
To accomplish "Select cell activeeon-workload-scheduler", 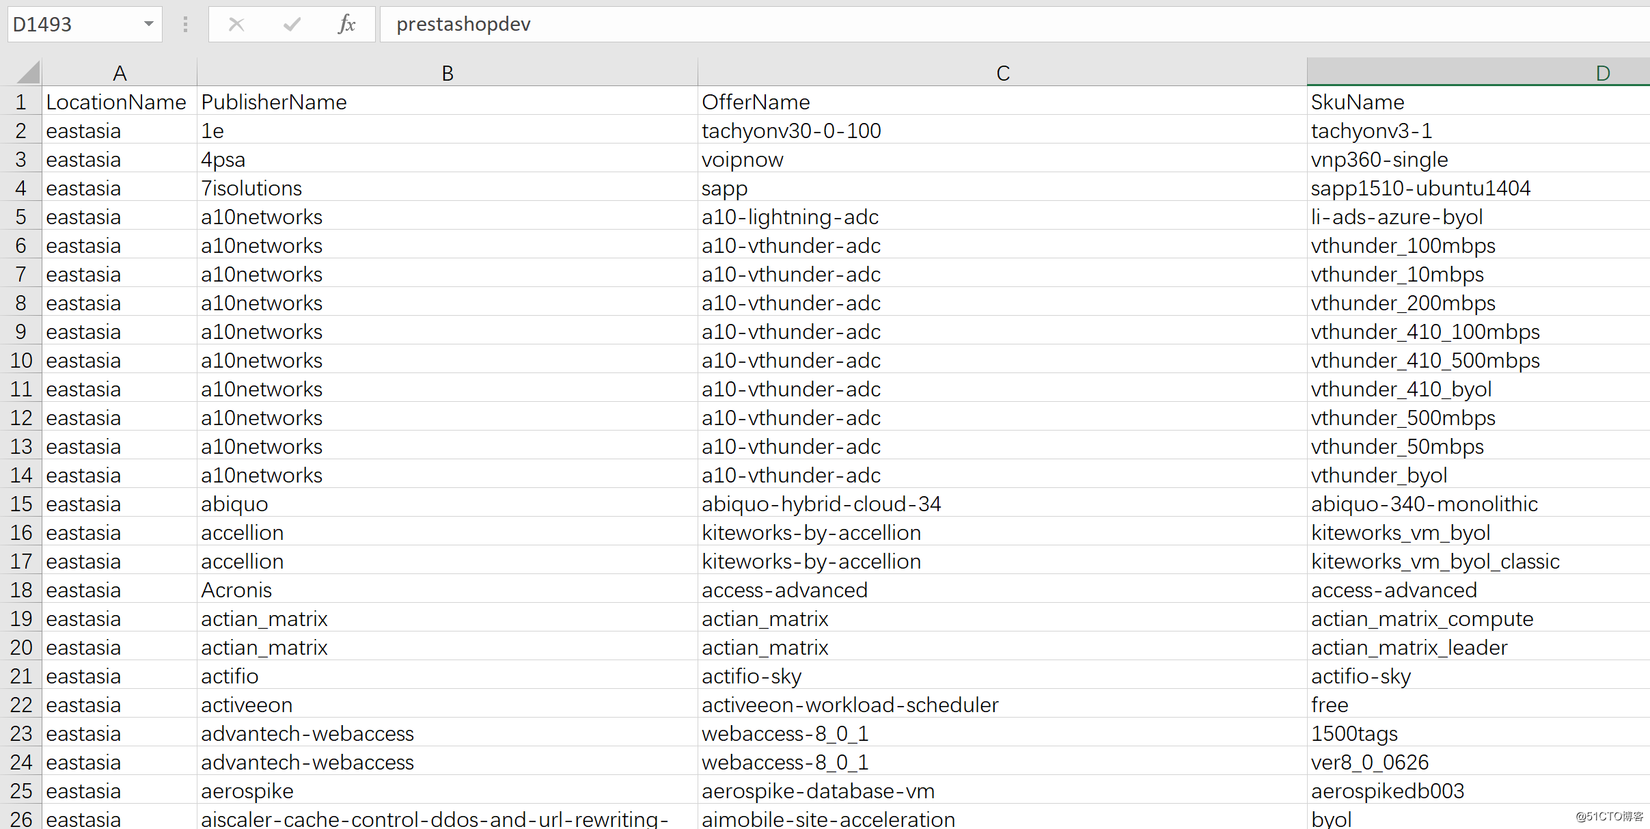I will [x=1002, y=705].
